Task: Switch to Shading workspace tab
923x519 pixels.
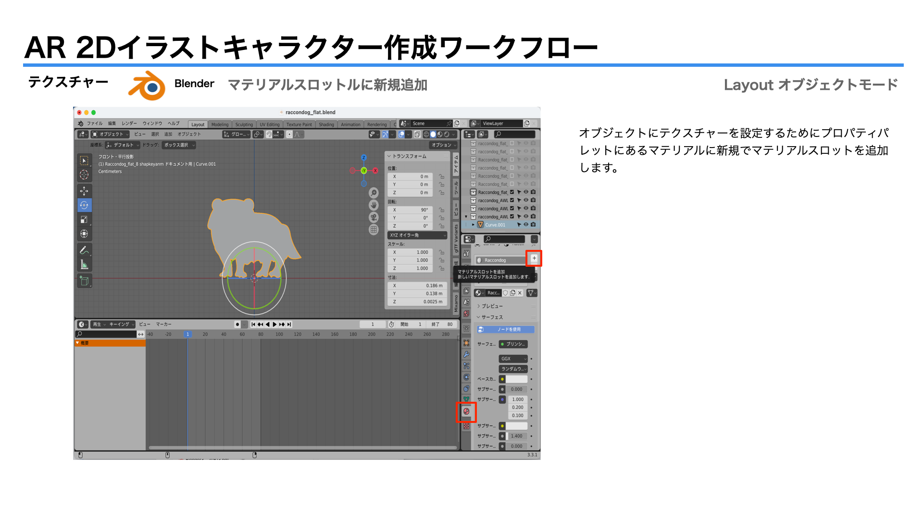Action: 326,124
